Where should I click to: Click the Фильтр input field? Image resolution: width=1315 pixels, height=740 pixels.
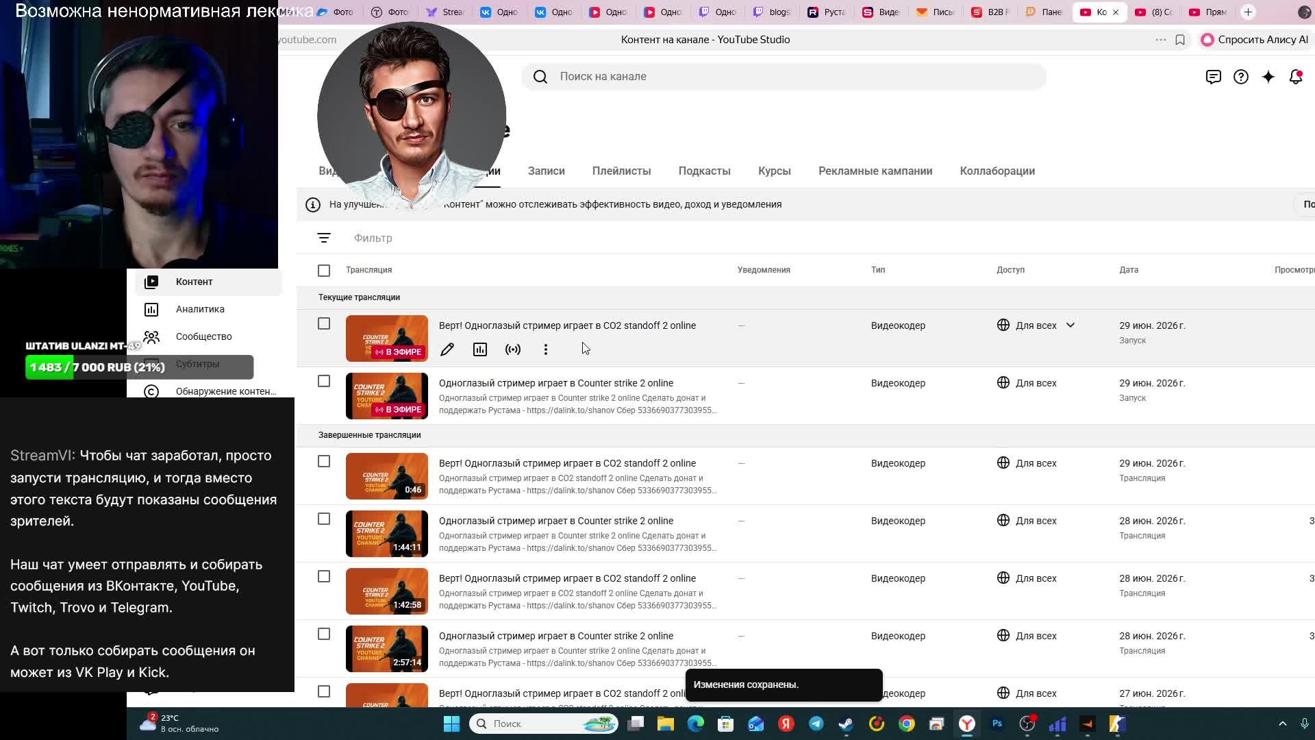(373, 238)
